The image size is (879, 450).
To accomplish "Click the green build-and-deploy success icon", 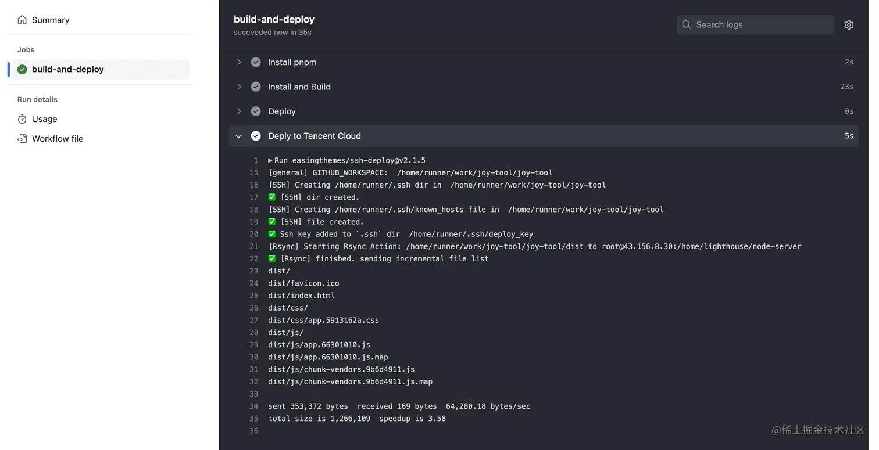I will tap(22, 70).
